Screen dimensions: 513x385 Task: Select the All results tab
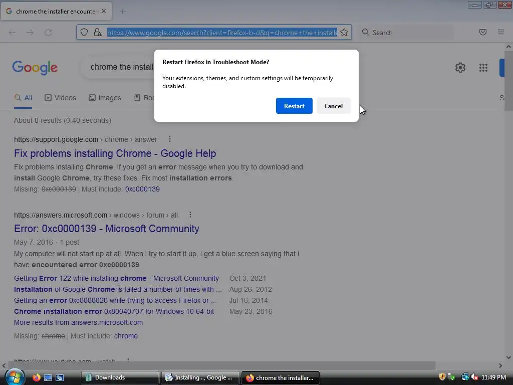tap(23, 98)
